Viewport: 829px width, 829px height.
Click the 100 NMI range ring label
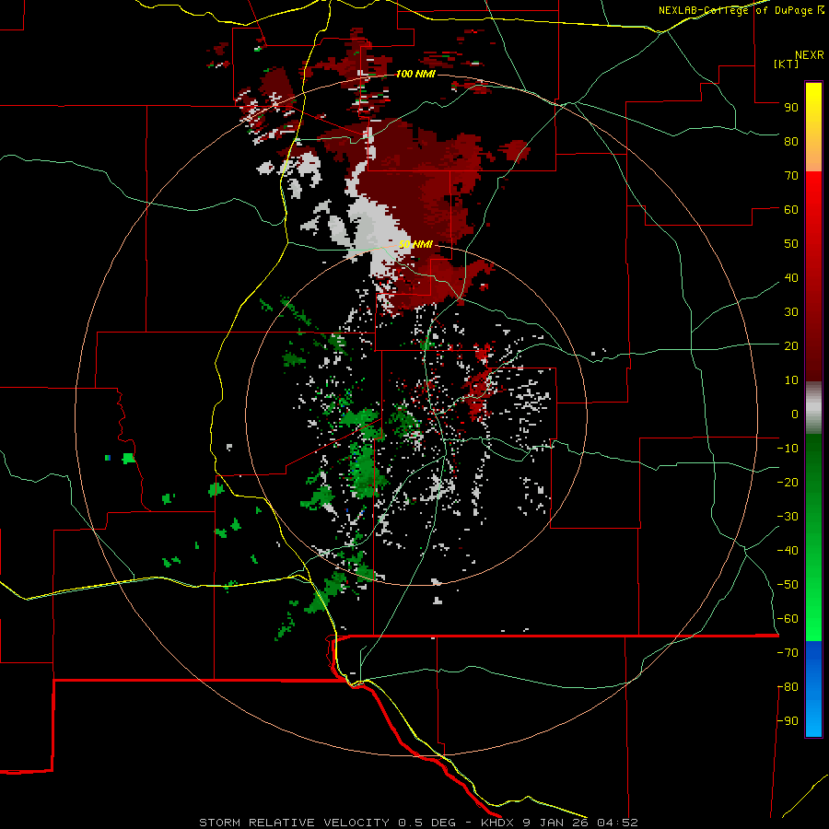[415, 74]
